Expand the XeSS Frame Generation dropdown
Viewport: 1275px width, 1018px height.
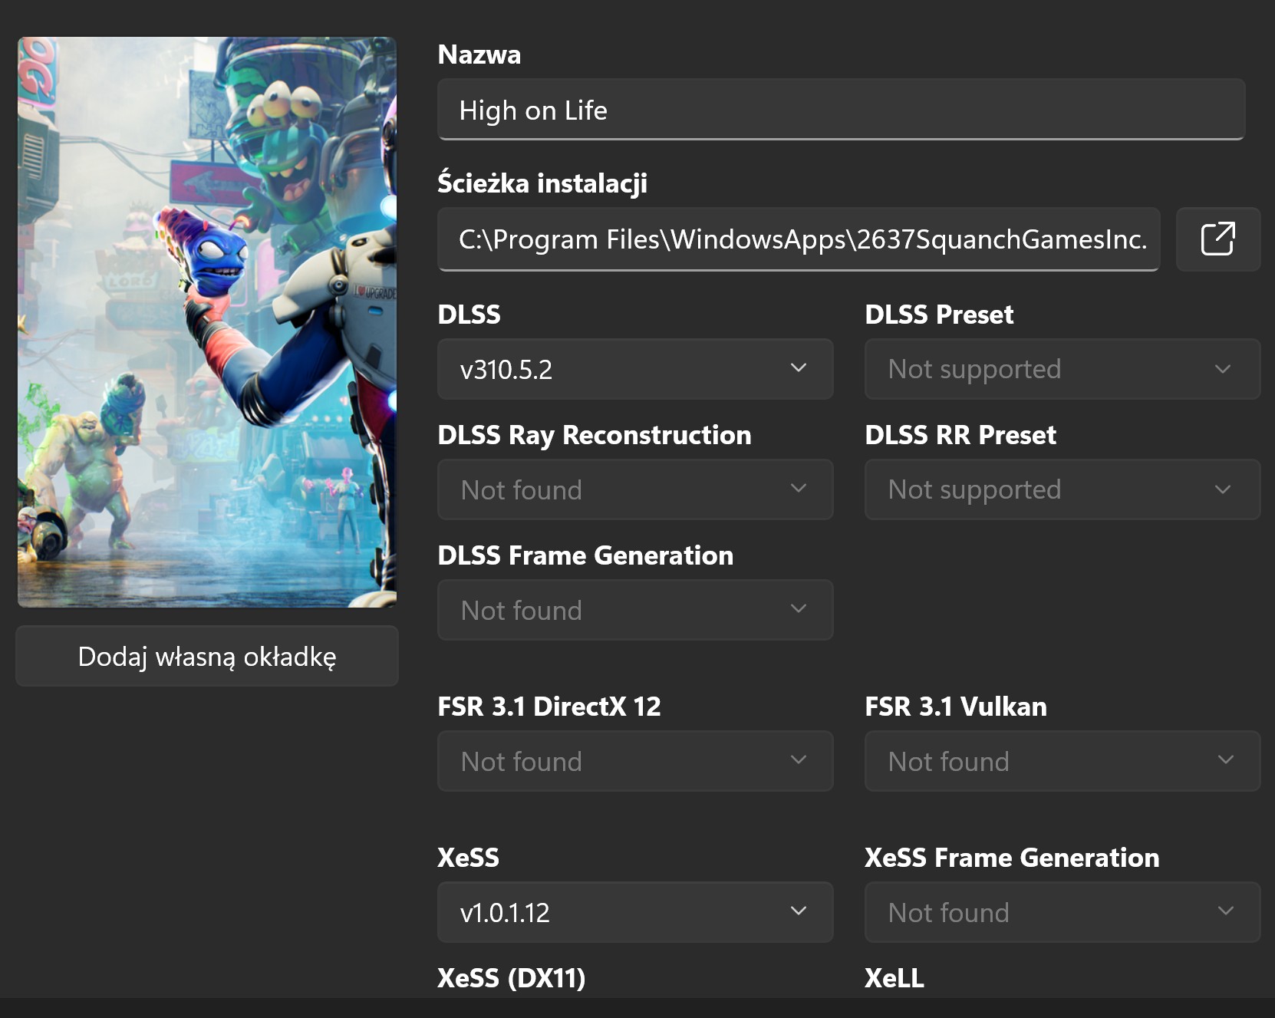[1062, 913]
